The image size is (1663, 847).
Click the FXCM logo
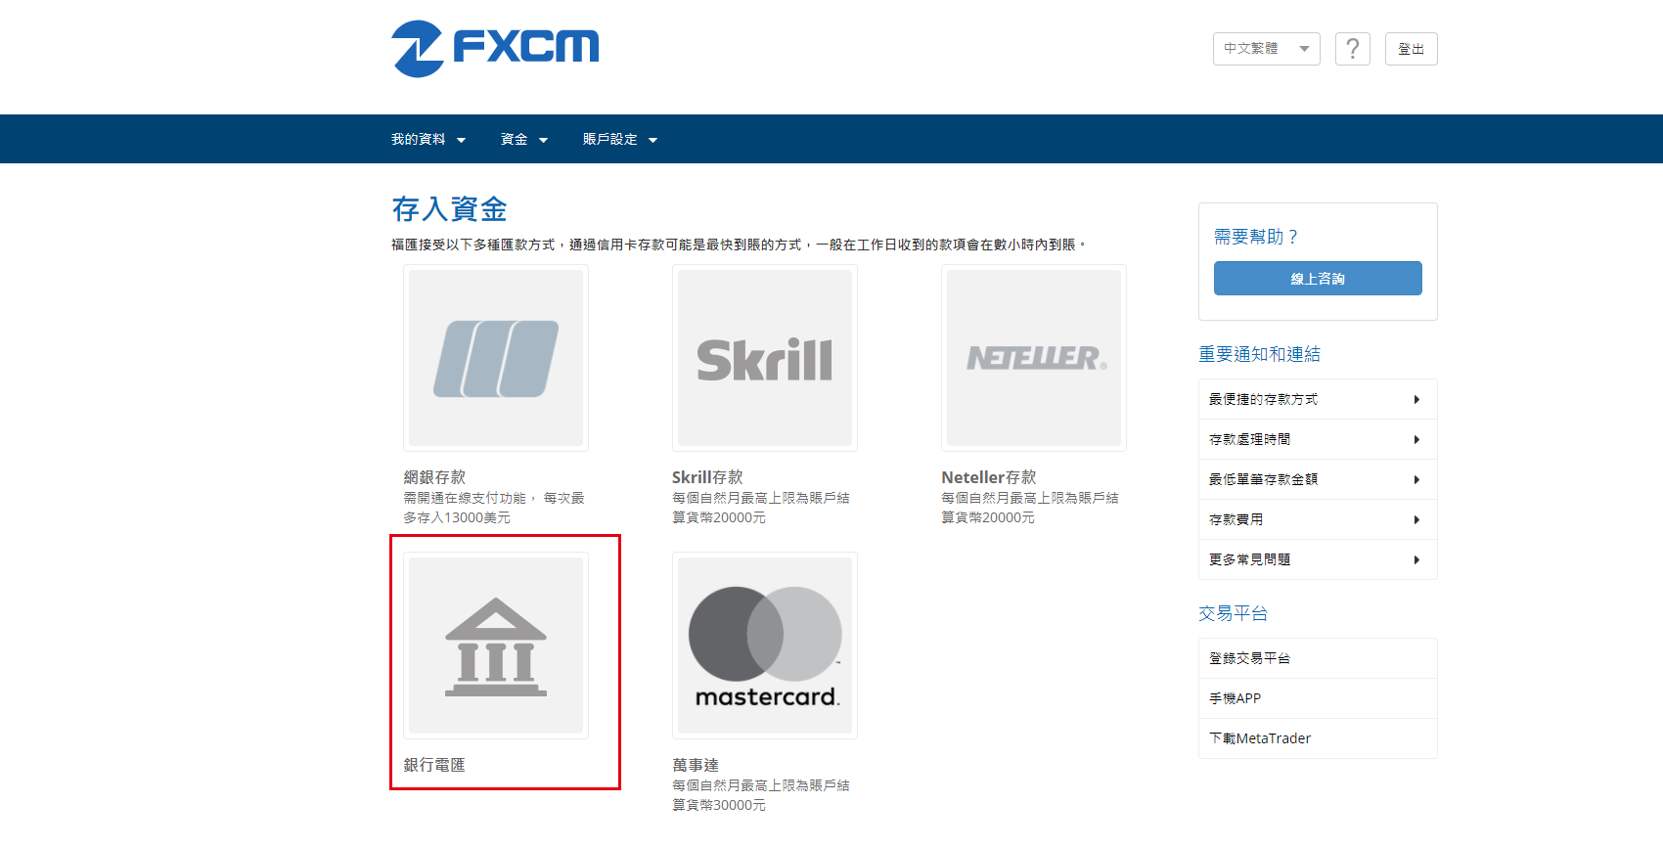tap(495, 48)
